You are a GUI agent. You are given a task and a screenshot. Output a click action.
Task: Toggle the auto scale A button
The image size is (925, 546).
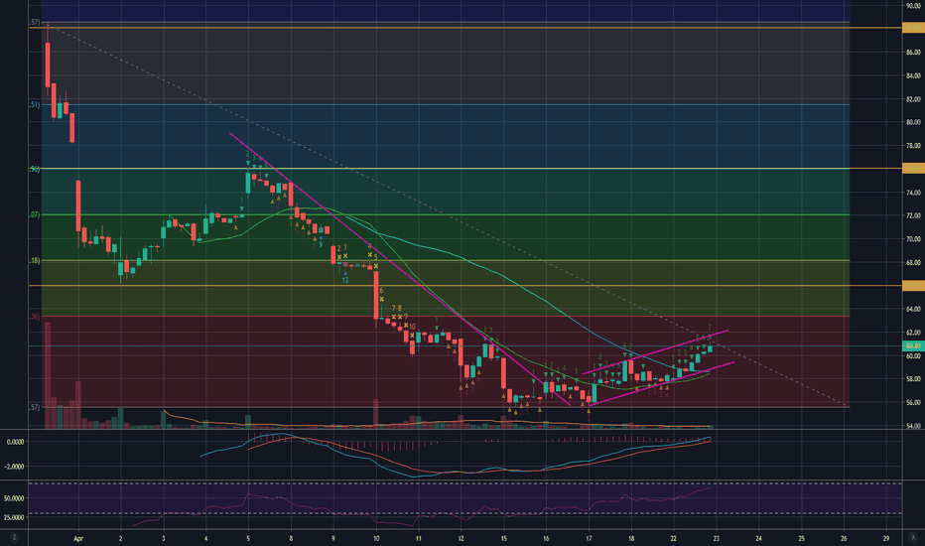[913, 538]
